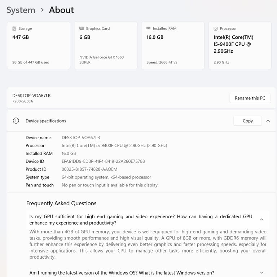Open the Intel Core i5-9400F Processor card
The image size is (277, 277).
pos(240,45)
